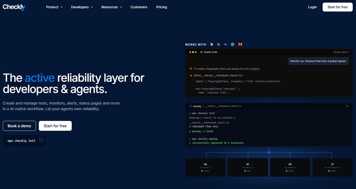
Task: Click Start for free beside Book a demo
Action: [55, 126]
